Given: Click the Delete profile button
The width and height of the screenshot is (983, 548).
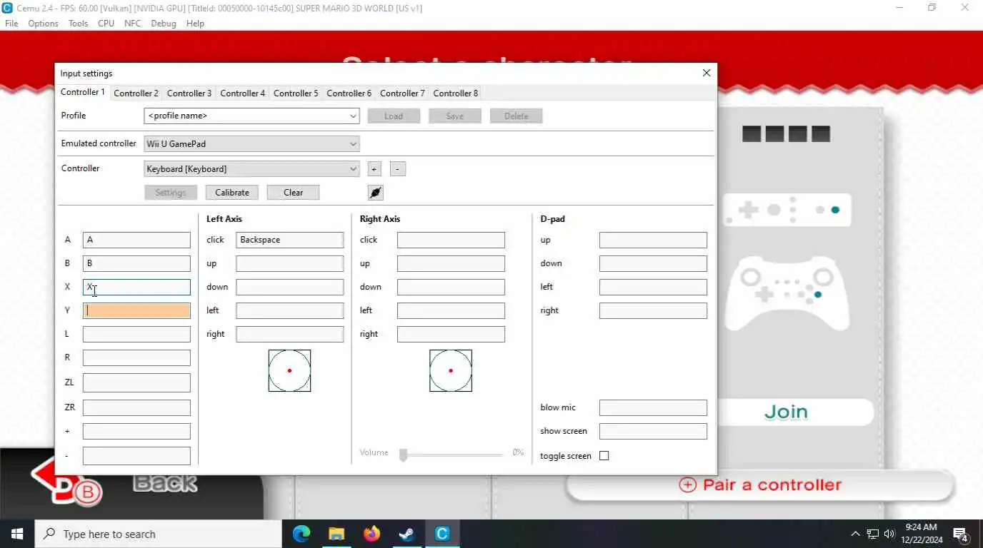Looking at the screenshot, I should pos(517,116).
